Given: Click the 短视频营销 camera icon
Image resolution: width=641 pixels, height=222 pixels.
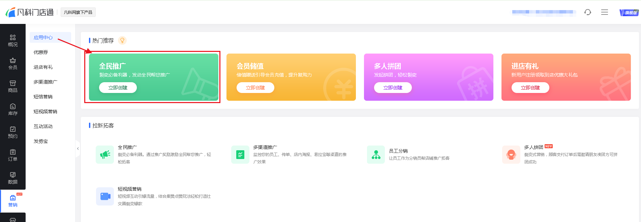Looking at the screenshot, I should click(x=105, y=196).
